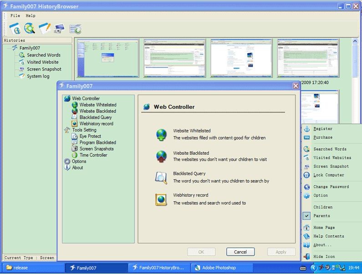This screenshot has width=362, height=274.
Task: Select Program Blacklisted in settings tree
Action: 97,142
